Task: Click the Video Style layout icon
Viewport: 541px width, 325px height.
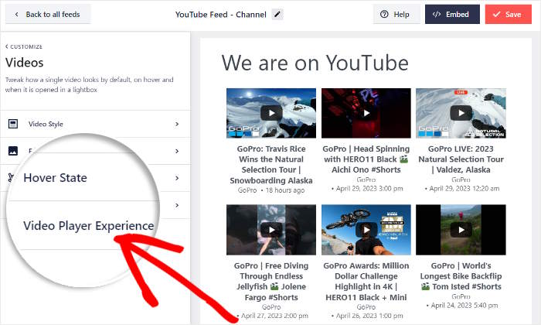Action: coord(13,124)
